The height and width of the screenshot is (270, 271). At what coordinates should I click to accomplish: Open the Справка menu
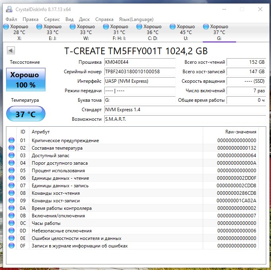tap(104, 19)
